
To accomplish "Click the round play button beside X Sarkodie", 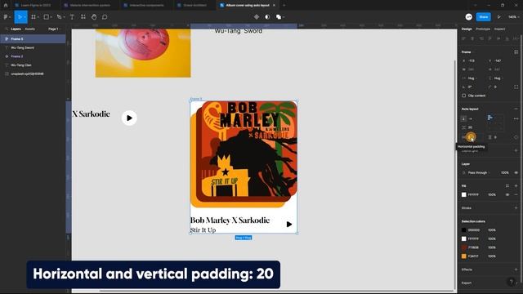I will click(129, 118).
